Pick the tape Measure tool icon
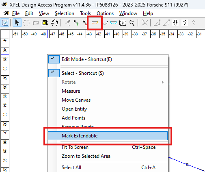Image resolution: width=205 pixels, height=172 pixels. 45,23
